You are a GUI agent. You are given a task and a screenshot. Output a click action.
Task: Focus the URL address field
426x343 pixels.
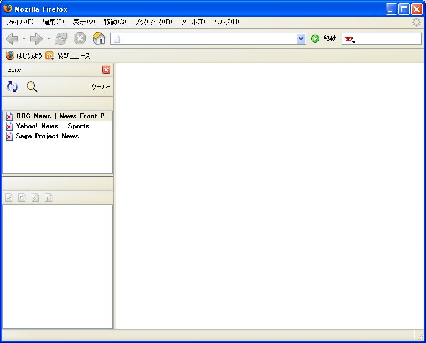[208, 39]
